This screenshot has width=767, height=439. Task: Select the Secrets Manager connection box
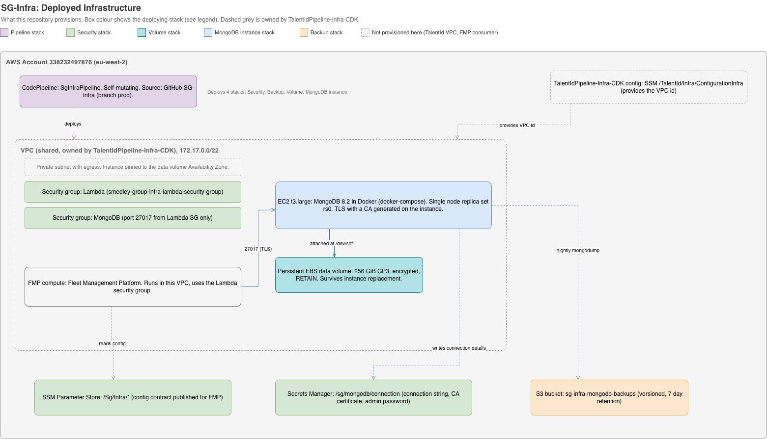[373, 397]
